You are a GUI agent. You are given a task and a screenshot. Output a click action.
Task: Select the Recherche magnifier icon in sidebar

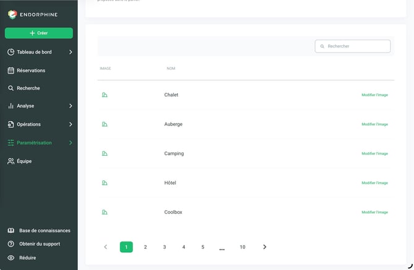coord(11,88)
